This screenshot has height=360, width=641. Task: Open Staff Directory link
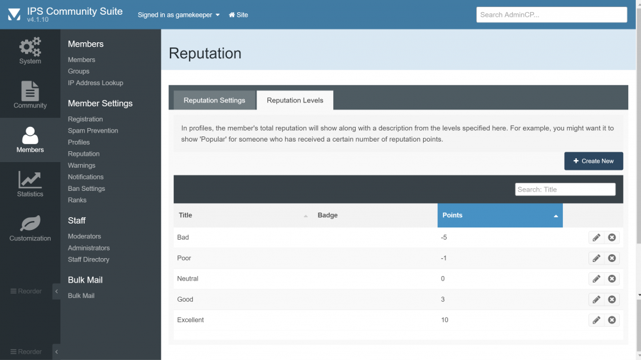pyautogui.click(x=88, y=259)
